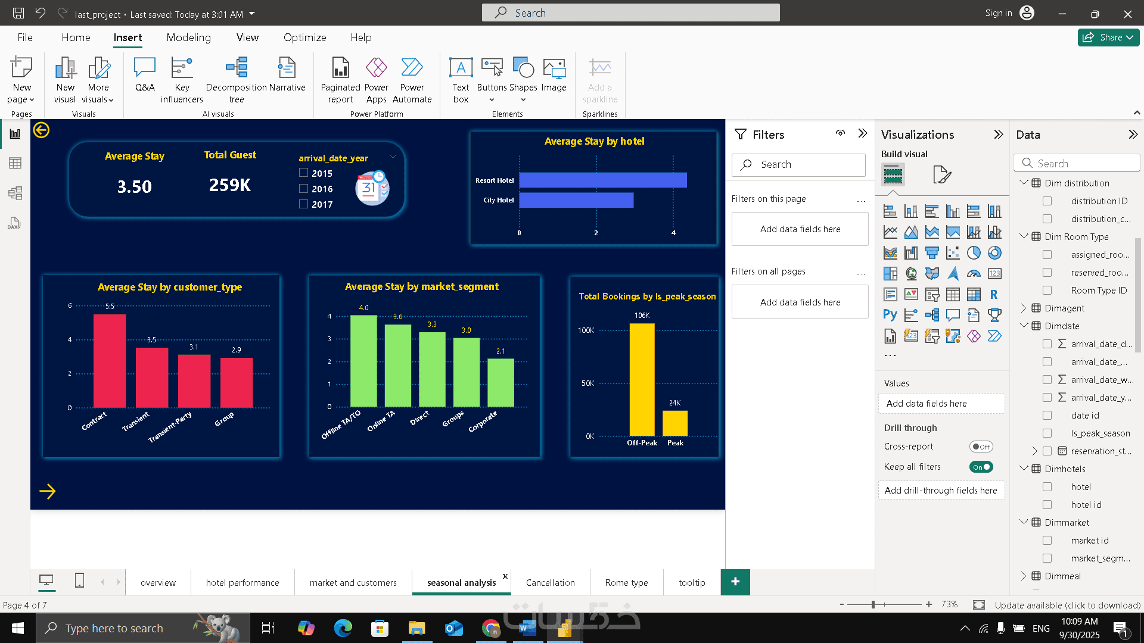
Task: Click the Share button
Action: [1108, 38]
